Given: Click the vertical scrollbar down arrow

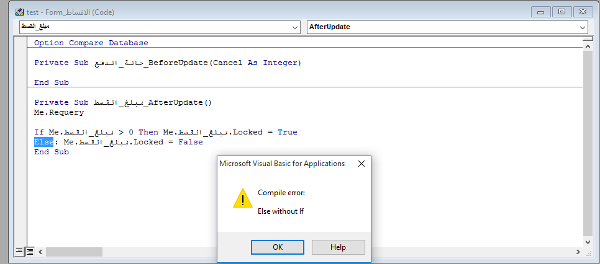Looking at the screenshot, I should click(x=588, y=242).
